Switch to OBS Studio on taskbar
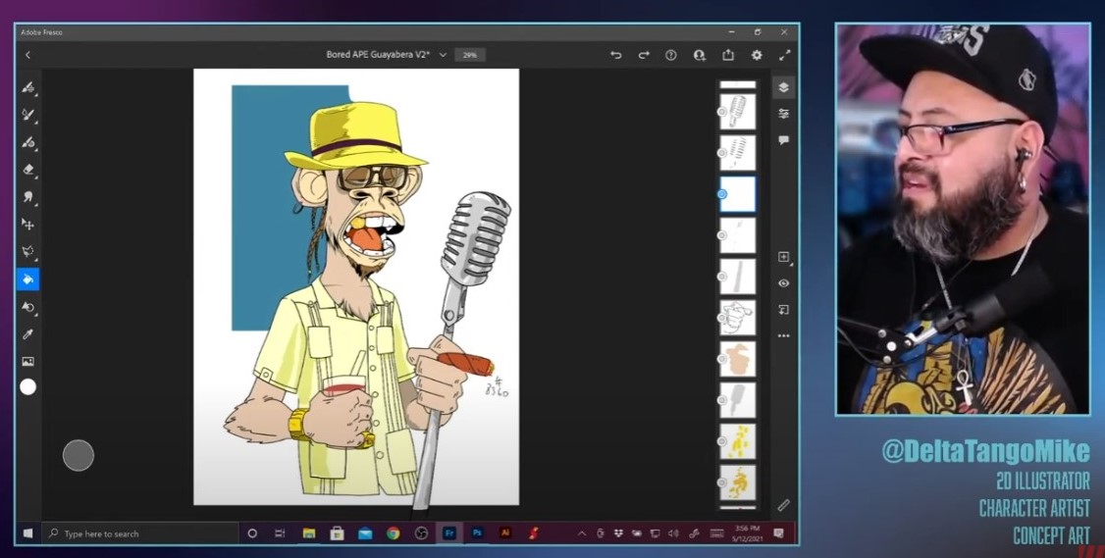This screenshot has height=558, width=1105. point(421,533)
